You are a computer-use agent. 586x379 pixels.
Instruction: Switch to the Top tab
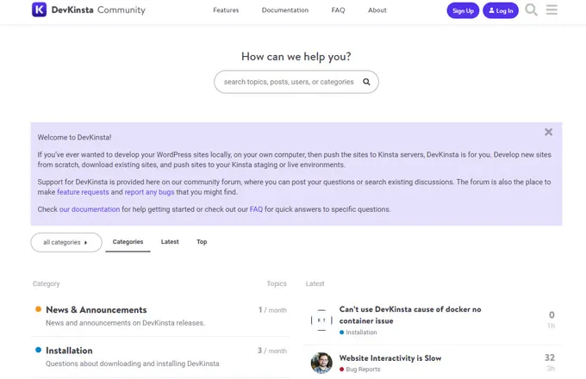point(202,242)
